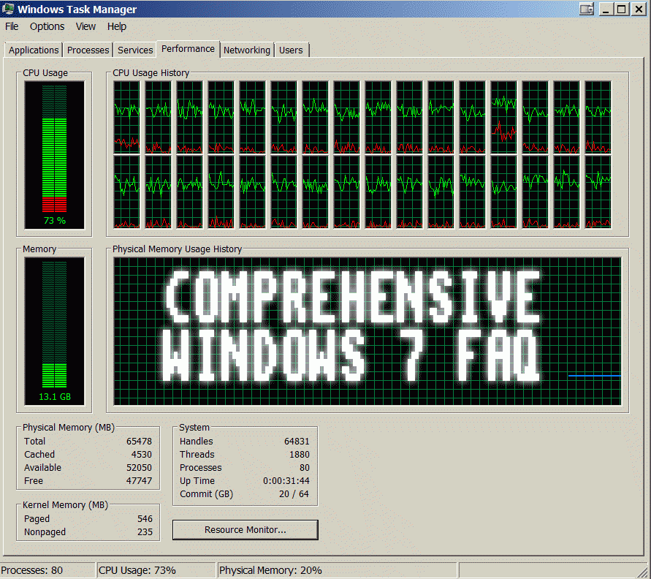Image resolution: width=651 pixels, height=579 pixels.
Task: Maximize the Windows Task Manager window
Action: (x=622, y=9)
